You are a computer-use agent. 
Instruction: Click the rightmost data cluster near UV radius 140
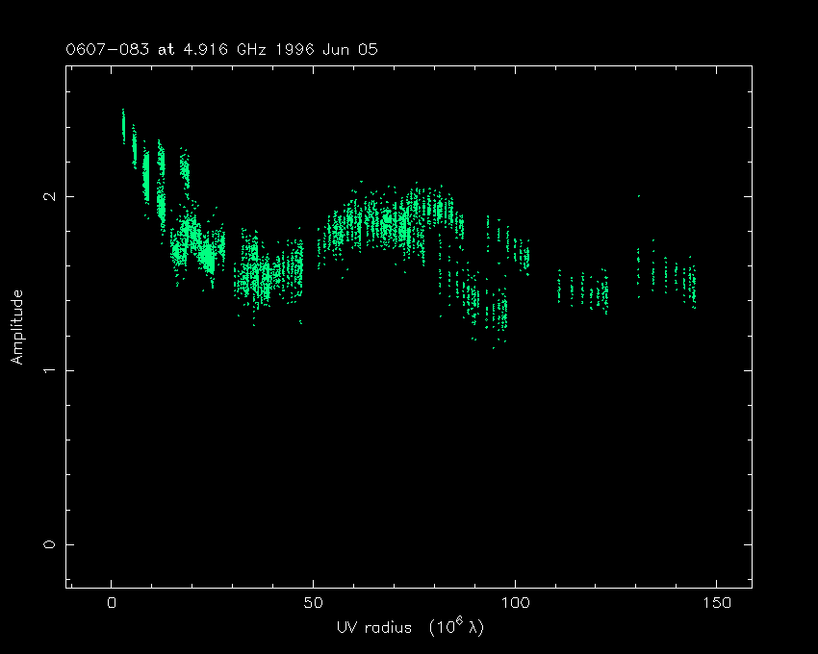(674, 277)
